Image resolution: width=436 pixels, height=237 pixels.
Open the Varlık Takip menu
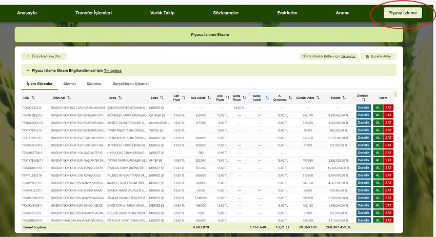tap(163, 13)
